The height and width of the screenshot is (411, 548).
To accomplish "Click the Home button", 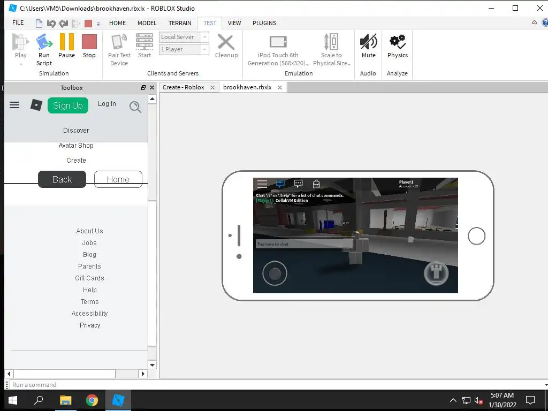I will click(118, 179).
